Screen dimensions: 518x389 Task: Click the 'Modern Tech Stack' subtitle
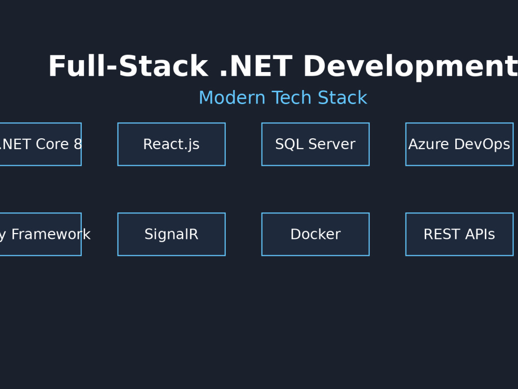283,98
